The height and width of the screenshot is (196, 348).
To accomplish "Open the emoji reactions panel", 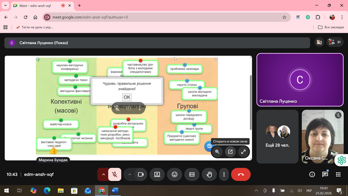I will coord(174,174).
